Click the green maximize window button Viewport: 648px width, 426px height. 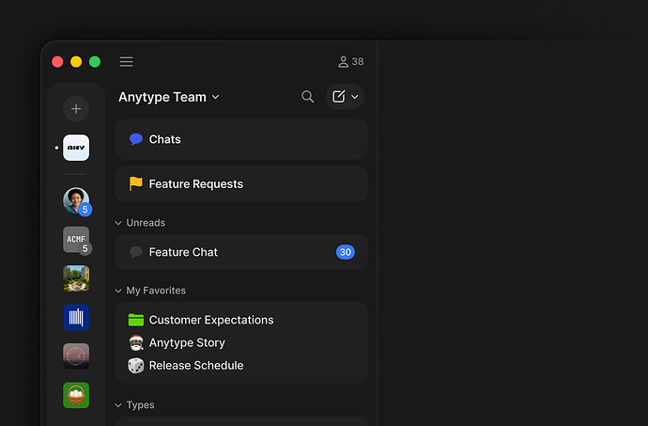(95, 62)
